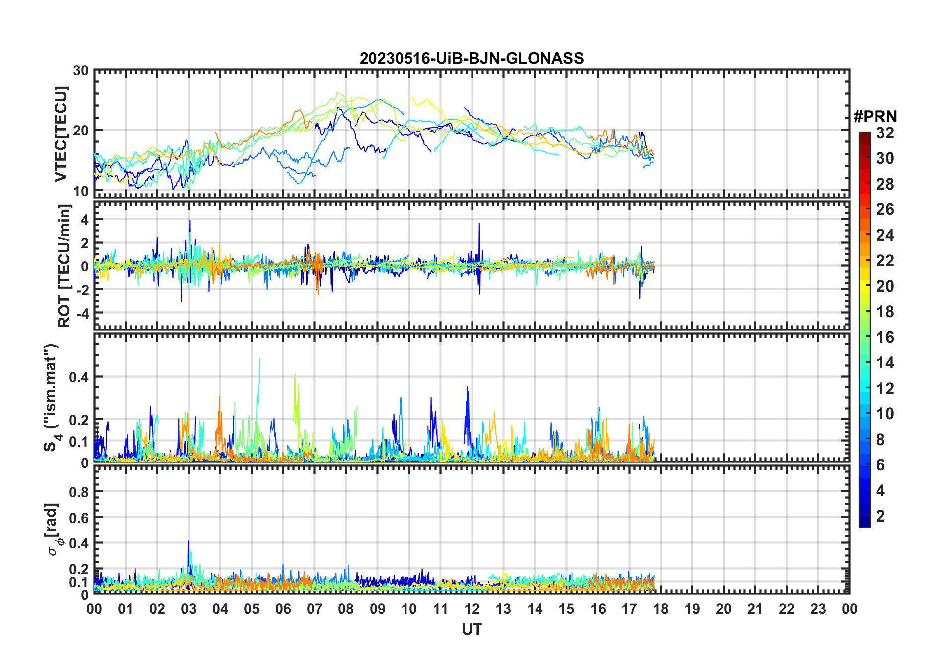944x660 pixels.
Task: Click UT axis tick label "19"
Action: click(692, 609)
